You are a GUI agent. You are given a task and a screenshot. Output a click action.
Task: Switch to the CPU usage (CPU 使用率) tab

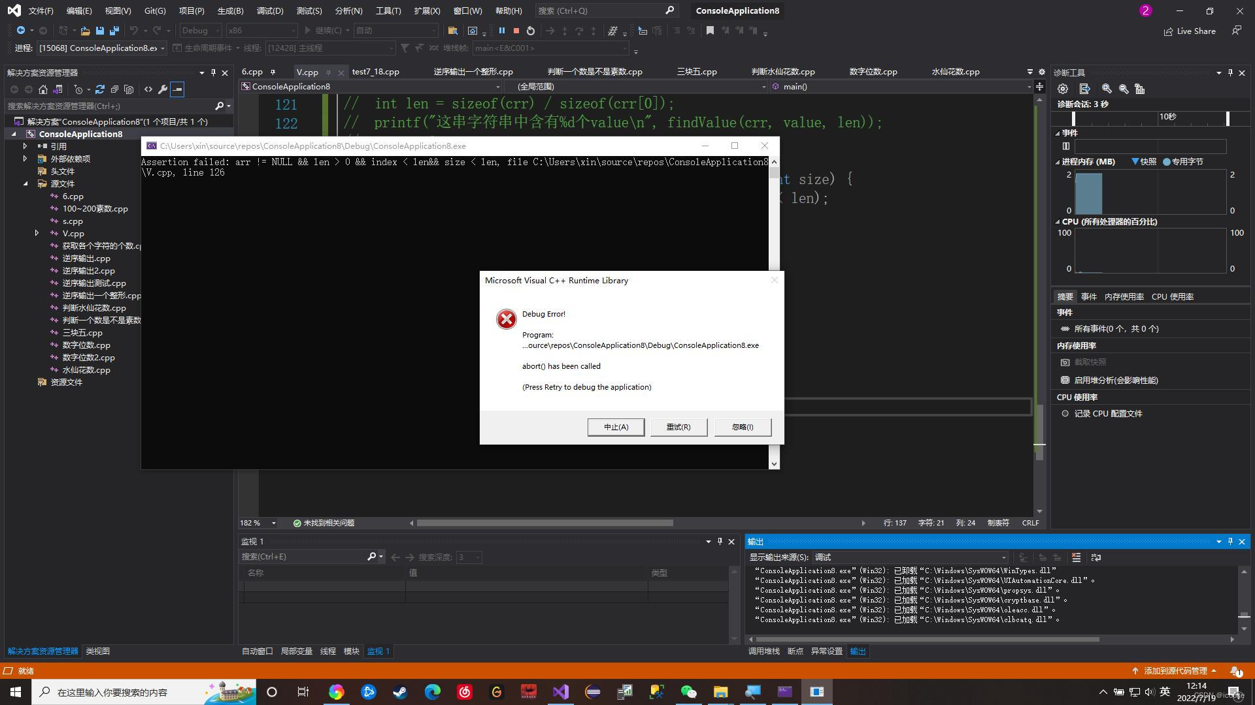1173,296
